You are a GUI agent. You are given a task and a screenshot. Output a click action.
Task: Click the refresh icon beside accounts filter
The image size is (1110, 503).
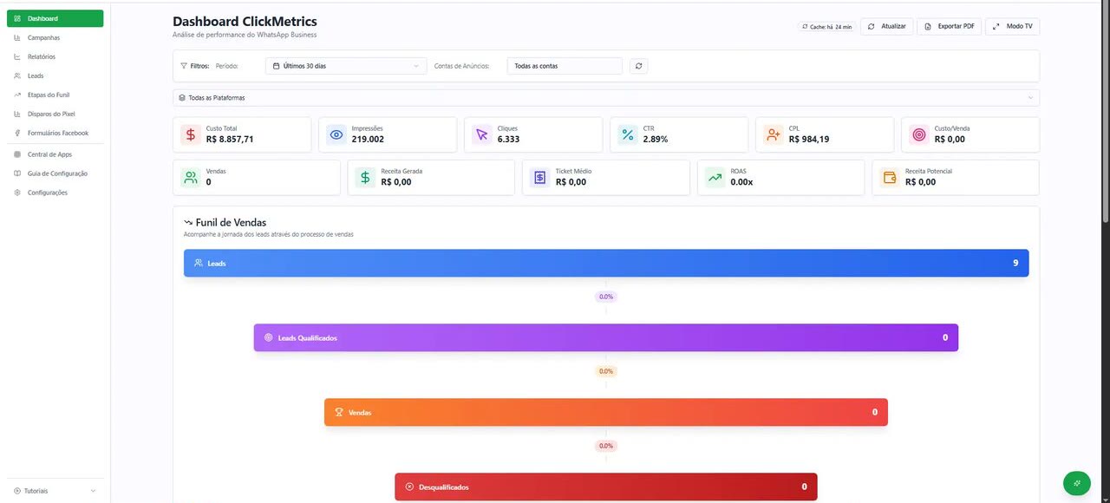pos(638,66)
